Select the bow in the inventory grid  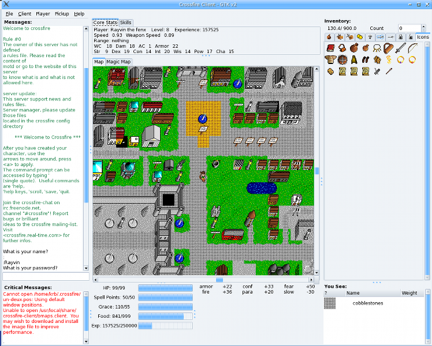pos(412,48)
